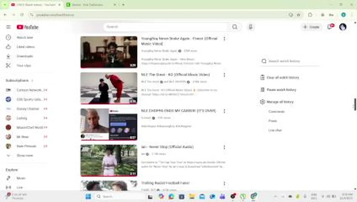357x202 pixels.
Task: Open the browser extensions puzzle icon
Action: (x=310, y=15)
